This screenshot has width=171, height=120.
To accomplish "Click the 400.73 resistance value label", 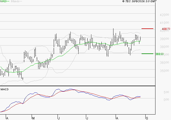I will click(166, 29).
